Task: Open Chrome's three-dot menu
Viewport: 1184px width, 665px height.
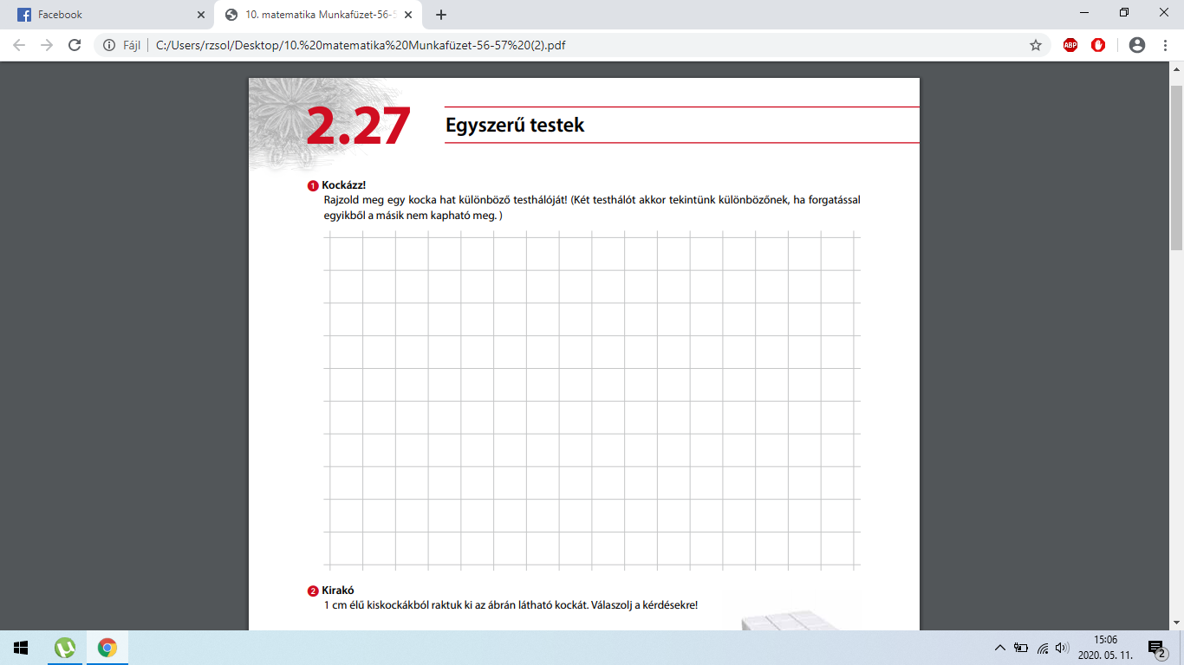Action: (x=1164, y=45)
